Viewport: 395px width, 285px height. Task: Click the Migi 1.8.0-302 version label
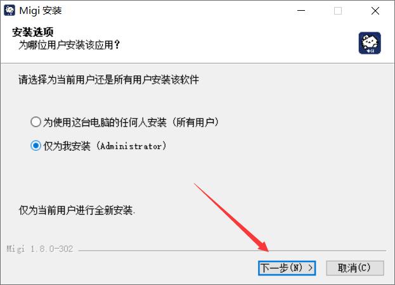[40, 249]
